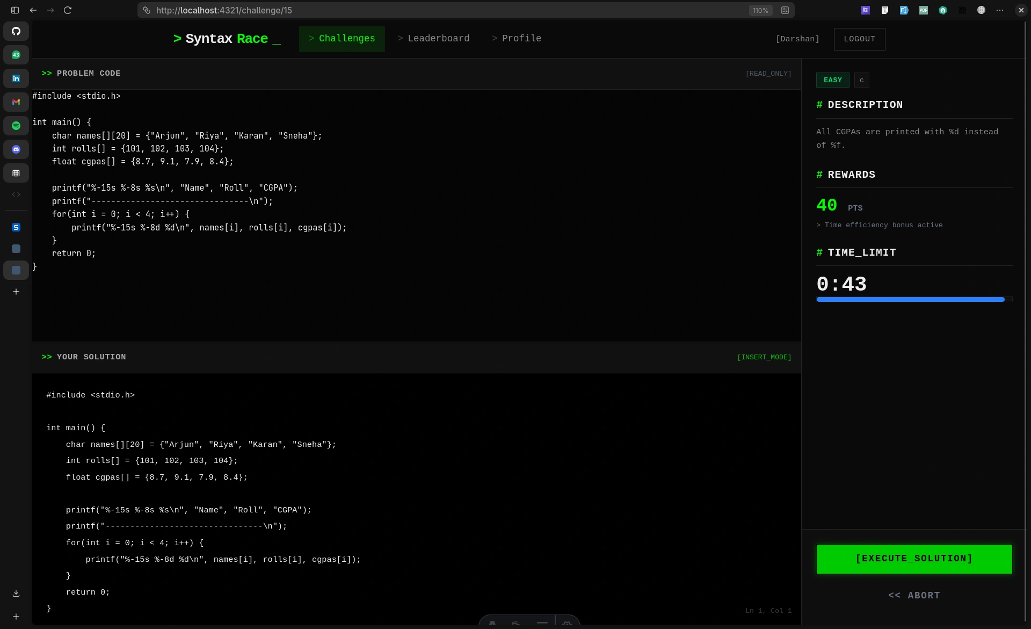1031x629 pixels.
Task: Click the LOGOUT button
Action: click(859, 39)
